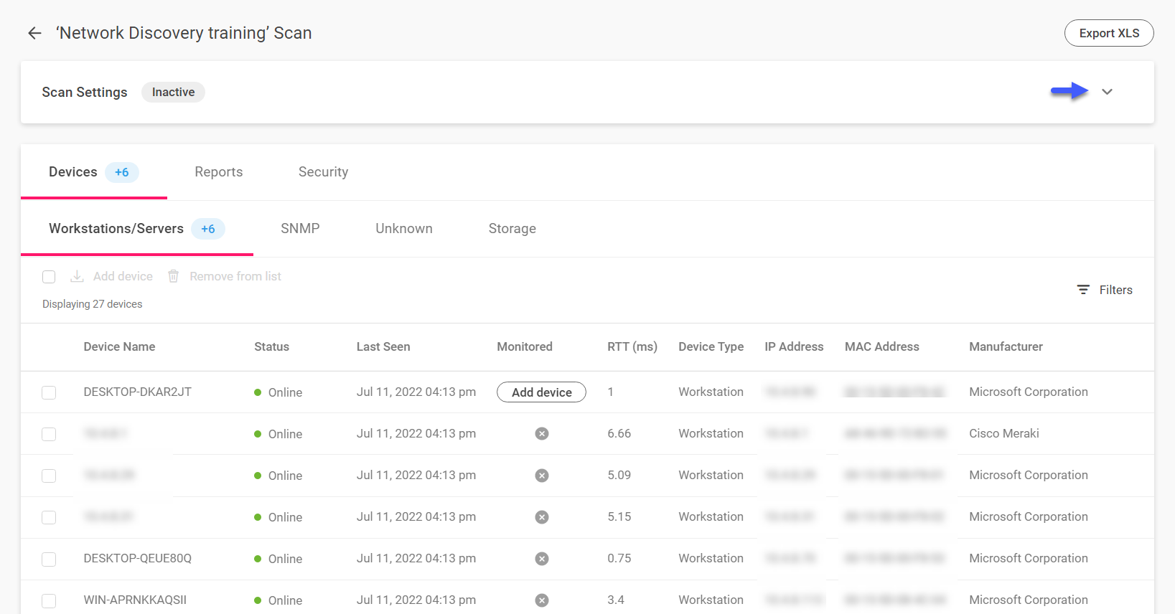Open the Security tab

pyautogui.click(x=323, y=172)
